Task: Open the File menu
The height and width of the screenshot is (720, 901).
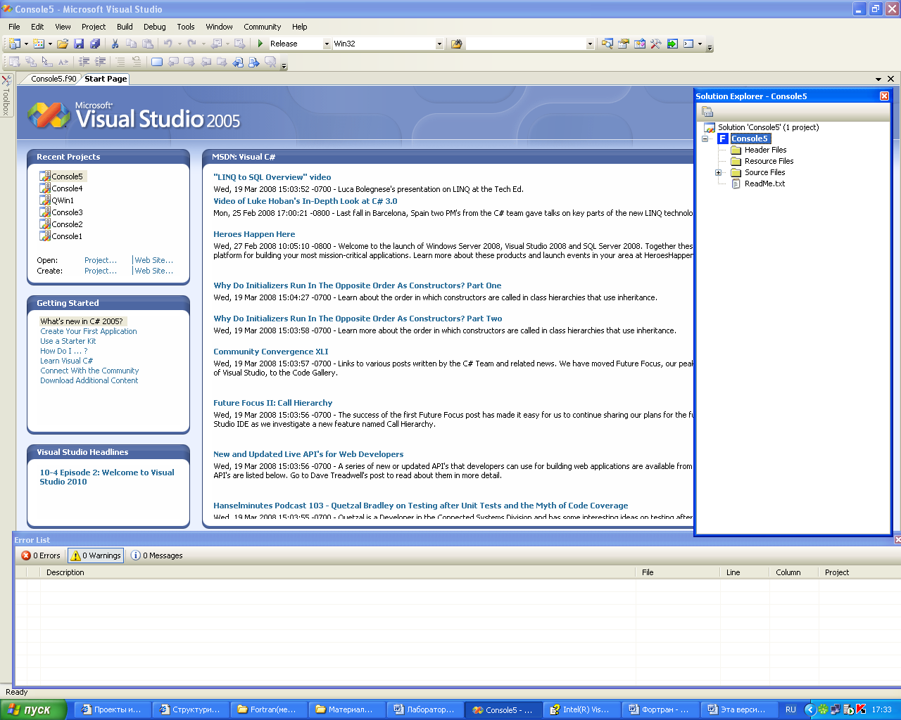Action: pyautogui.click(x=14, y=27)
